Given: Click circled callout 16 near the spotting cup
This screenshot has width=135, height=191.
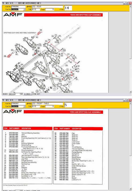Looking at the screenshot, I should (71, 92).
